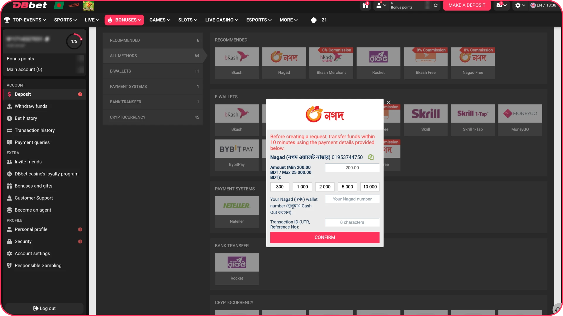Image resolution: width=563 pixels, height=316 pixels.
Task: Expand the SPORTS menu
Action: pyautogui.click(x=65, y=20)
